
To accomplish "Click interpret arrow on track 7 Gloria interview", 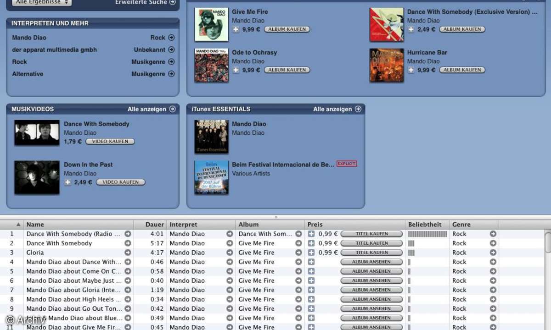I will click(x=230, y=290).
